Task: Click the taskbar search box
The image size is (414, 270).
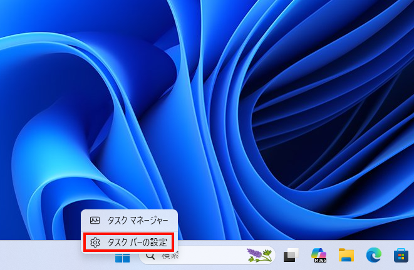Action: coord(207,255)
